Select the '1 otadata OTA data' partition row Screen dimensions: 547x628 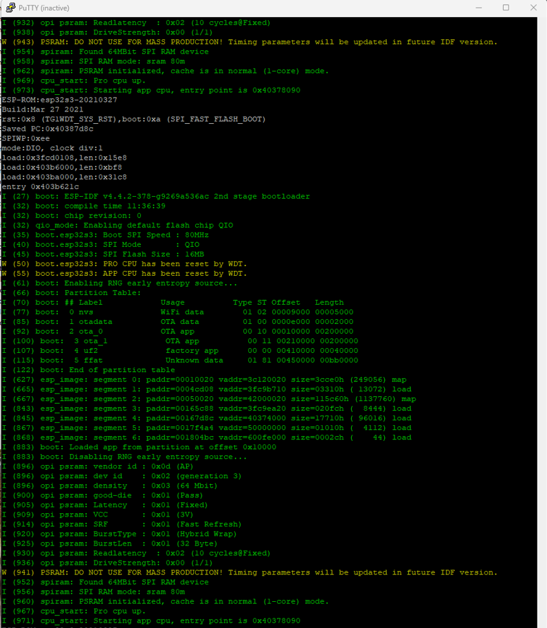178,322
